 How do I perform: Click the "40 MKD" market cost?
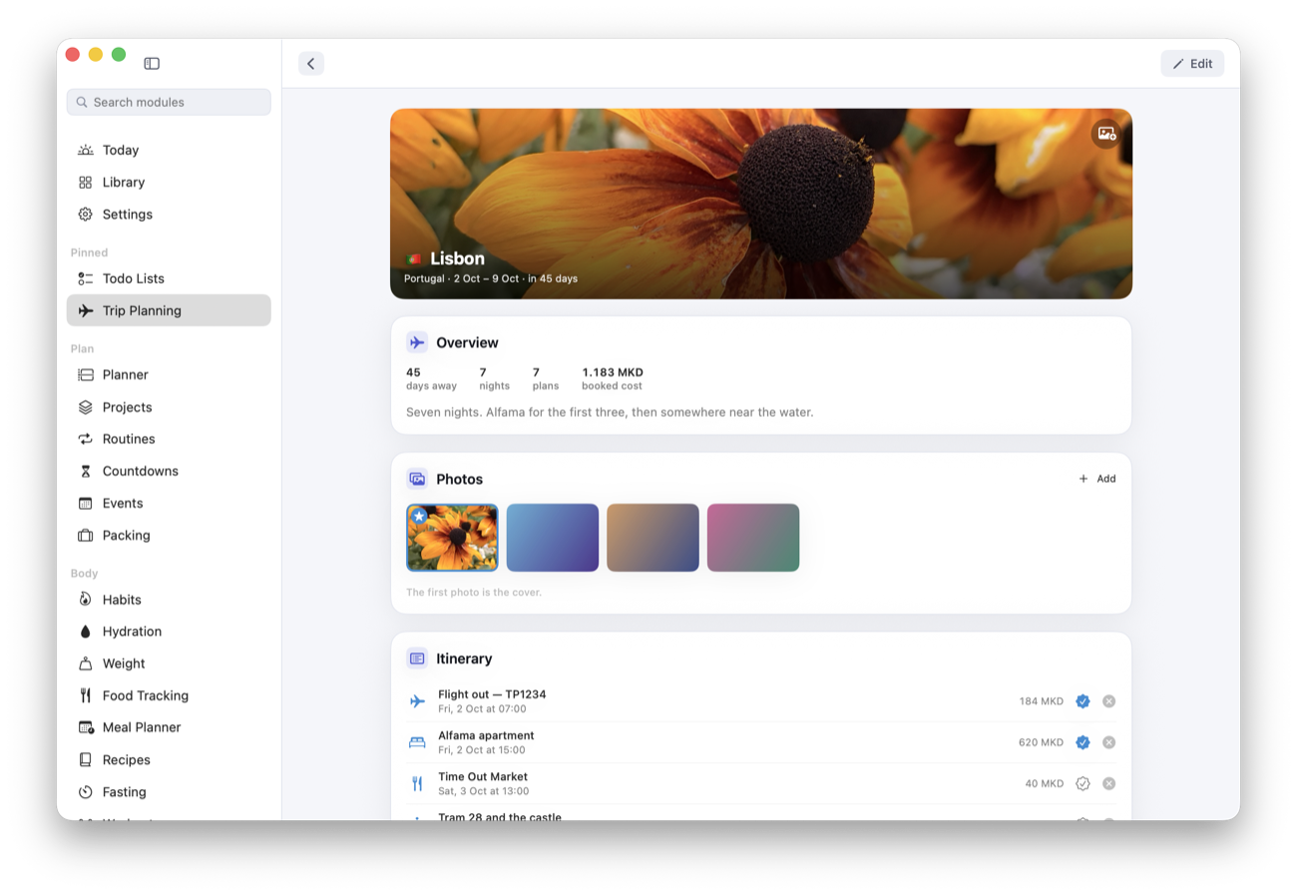pyautogui.click(x=1045, y=783)
